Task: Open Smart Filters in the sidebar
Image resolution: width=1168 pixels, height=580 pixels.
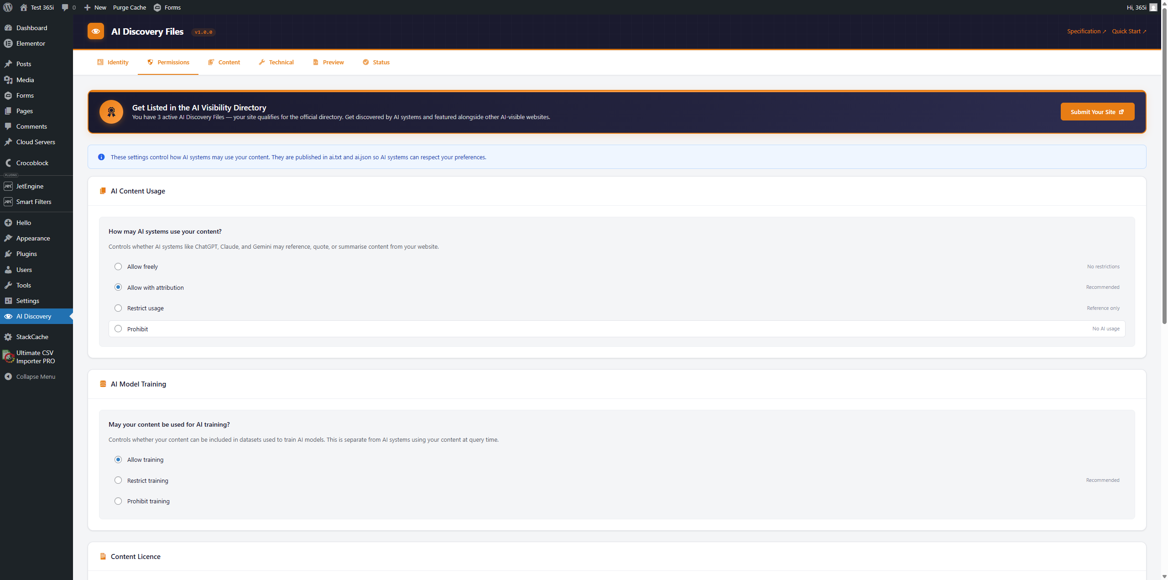Action: pos(34,202)
